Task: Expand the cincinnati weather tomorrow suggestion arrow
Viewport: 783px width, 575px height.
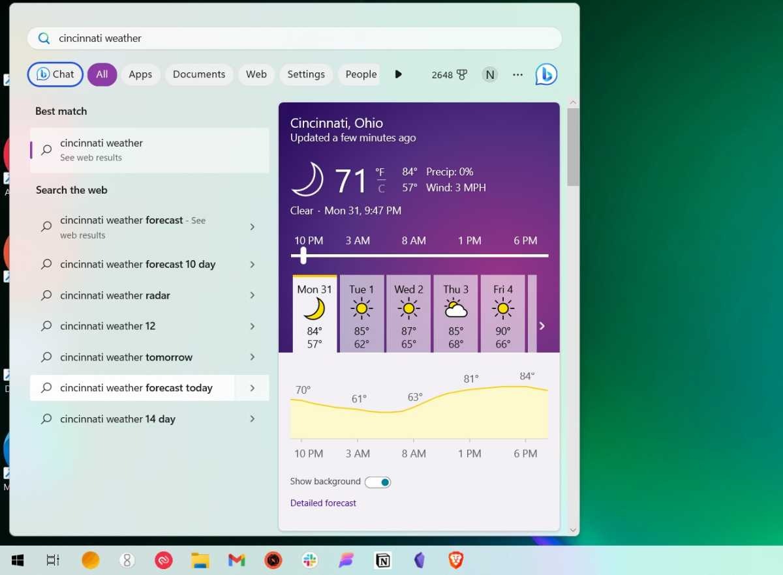Action: point(253,357)
